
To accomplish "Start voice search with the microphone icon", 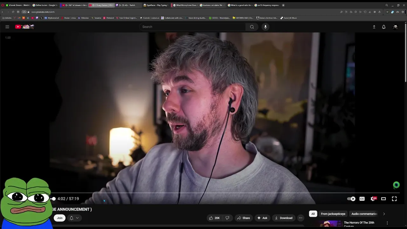I will pos(266,27).
